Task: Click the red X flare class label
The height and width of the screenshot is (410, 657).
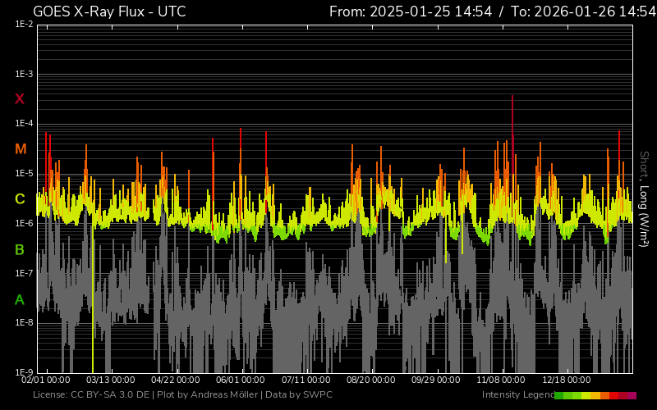Action: (x=20, y=99)
